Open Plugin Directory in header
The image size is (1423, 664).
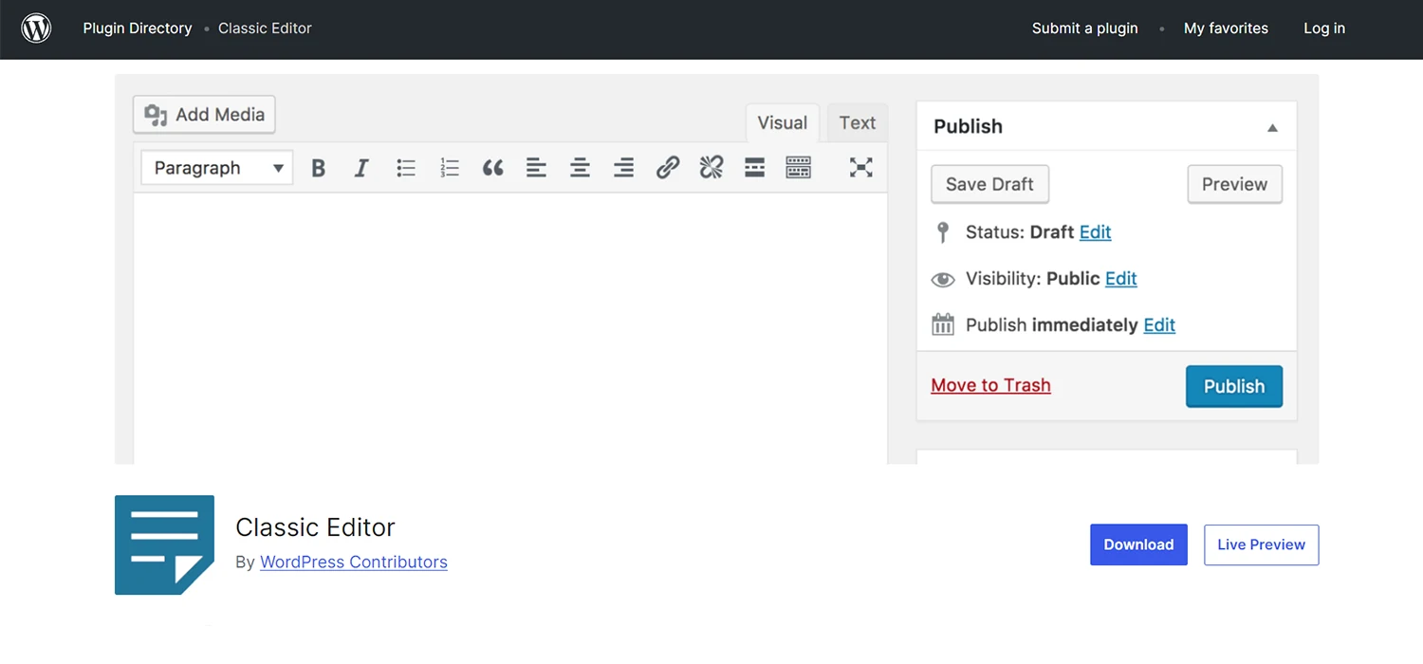click(x=138, y=28)
